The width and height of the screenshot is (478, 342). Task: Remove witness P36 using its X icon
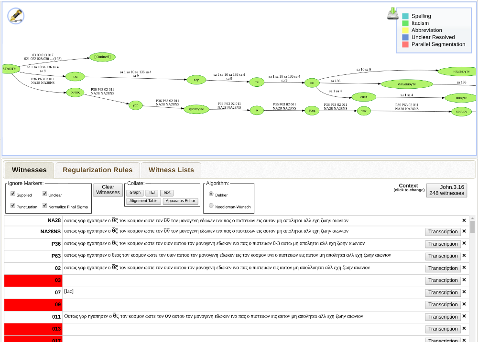click(464, 244)
